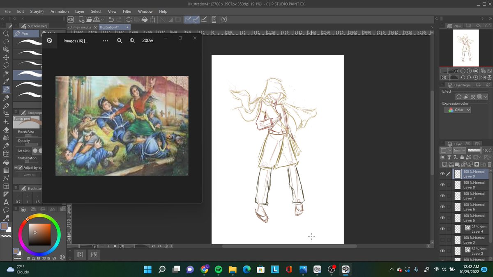493x277 pixels.
Task: Choose the Text tool
Action: tap(6, 202)
